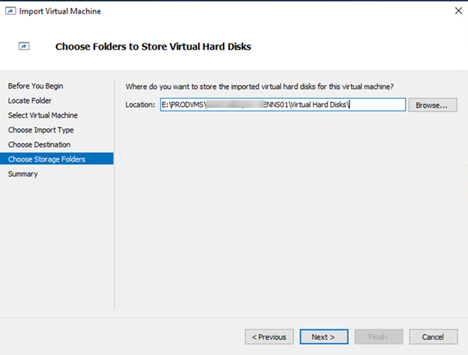Jump to the Choose Import Type step
Image resolution: width=468 pixels, height=355 pixels.
click(x=40, y=130)
